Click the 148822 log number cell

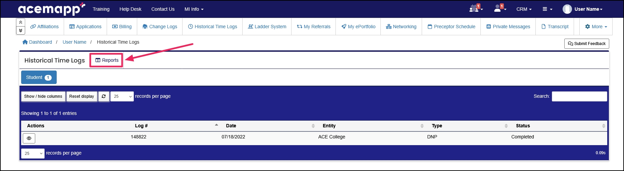[x=139, y=137]
